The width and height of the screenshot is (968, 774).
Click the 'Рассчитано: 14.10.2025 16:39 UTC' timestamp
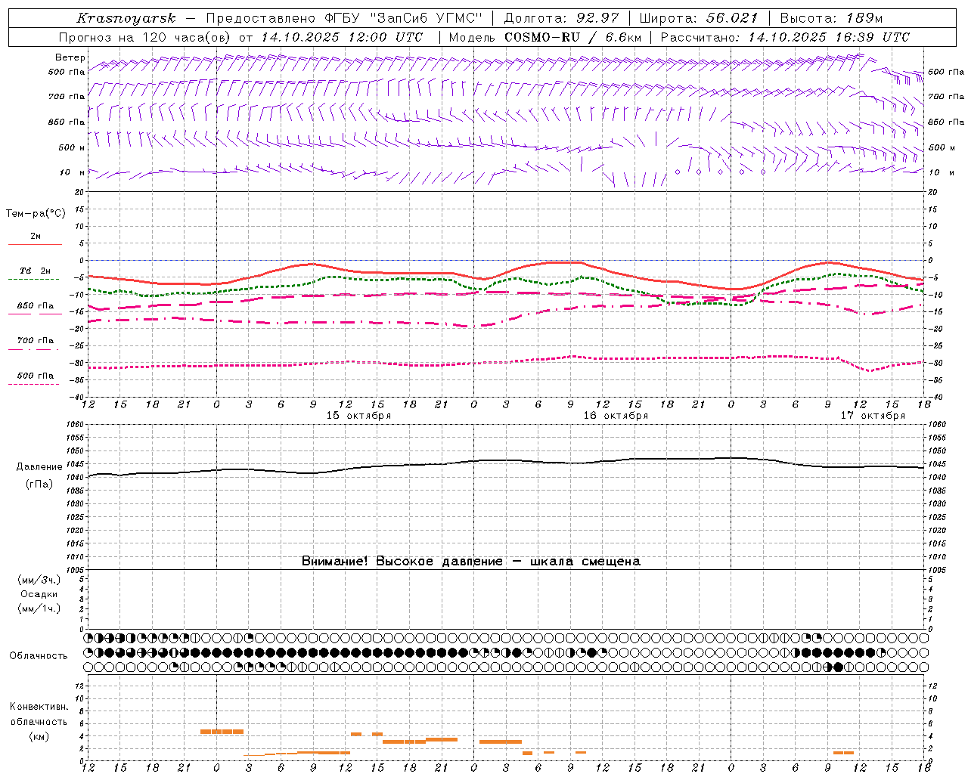[x=785, y=37]
